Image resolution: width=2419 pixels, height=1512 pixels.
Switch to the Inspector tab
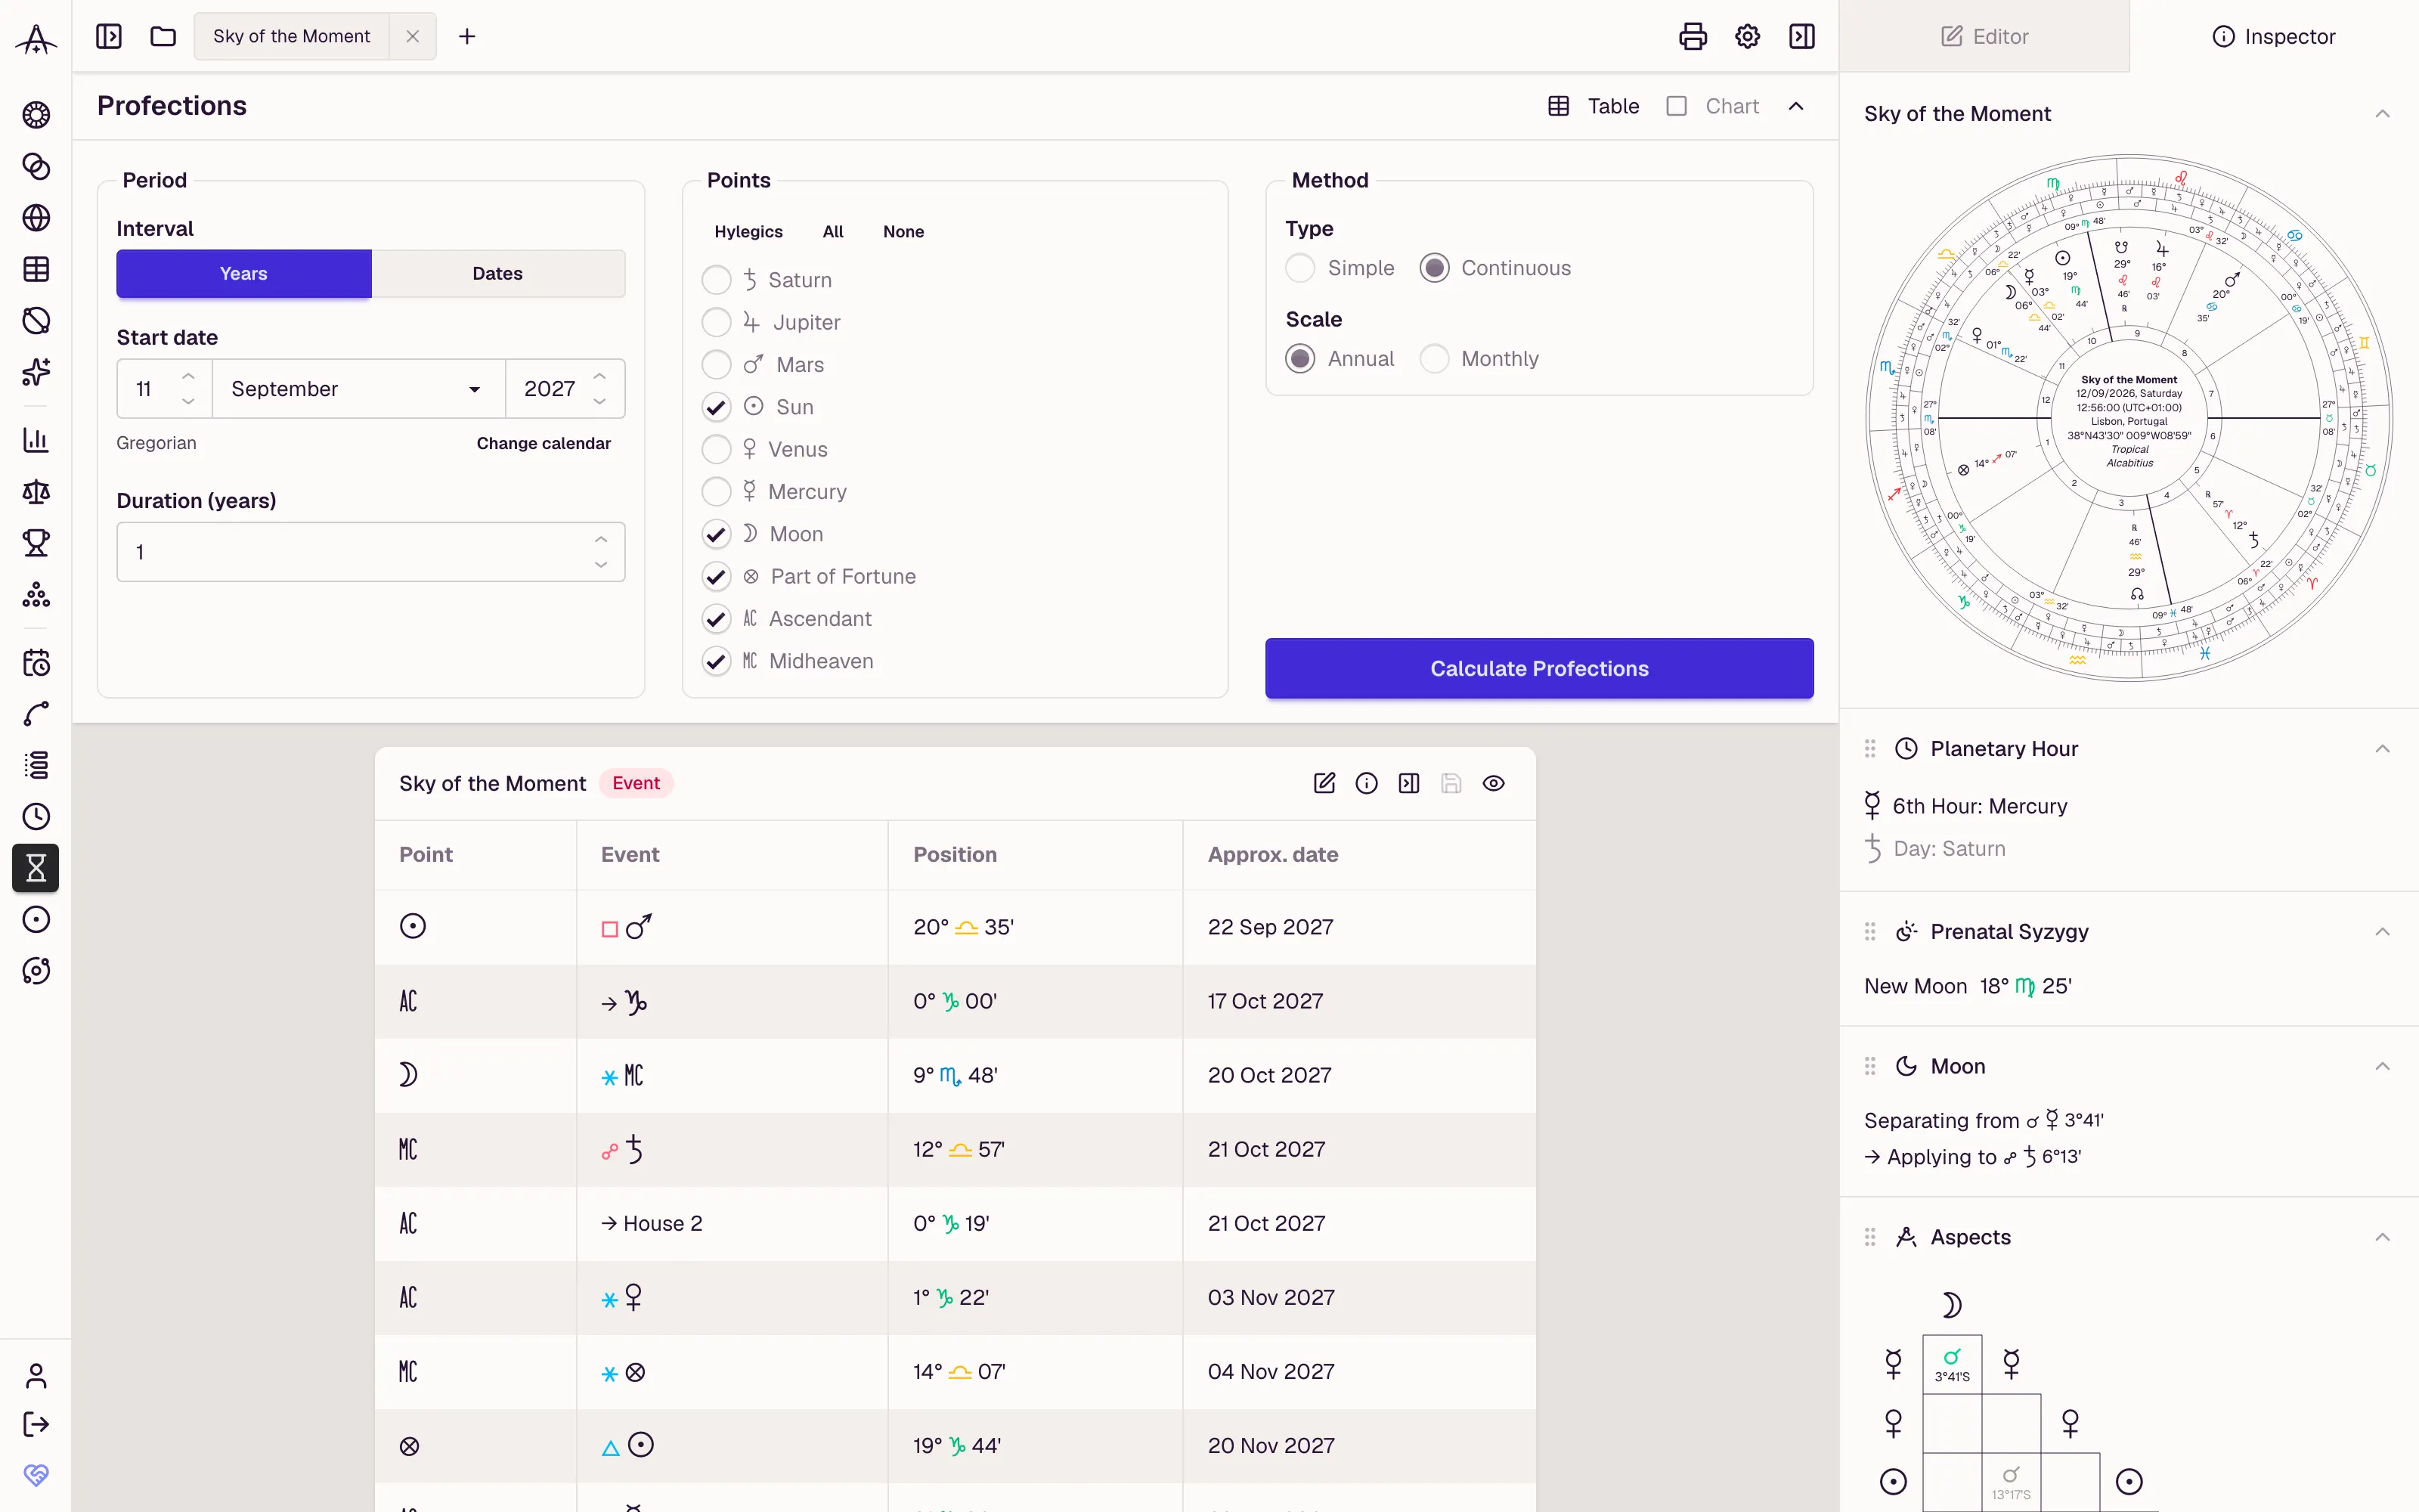coord(2274,36)
